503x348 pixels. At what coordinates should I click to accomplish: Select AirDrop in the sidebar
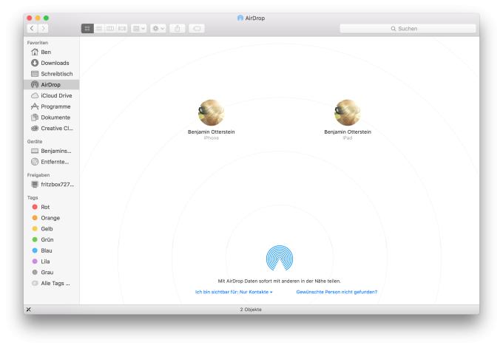[51, 84]
